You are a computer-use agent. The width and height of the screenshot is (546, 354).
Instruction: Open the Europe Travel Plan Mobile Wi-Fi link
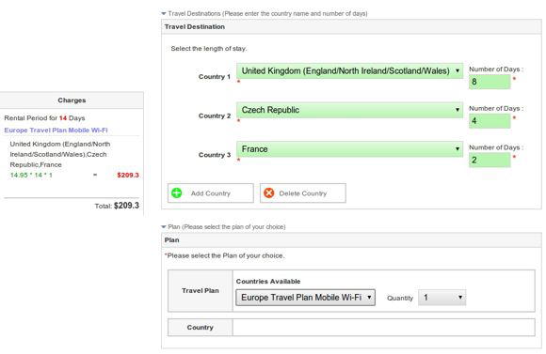(56, 131)
